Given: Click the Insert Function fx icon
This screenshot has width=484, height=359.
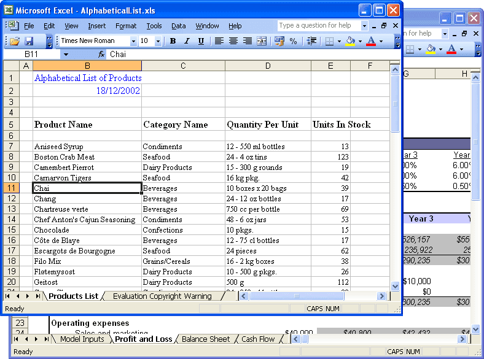Looking at the screenshot, I should pos(101,55).
